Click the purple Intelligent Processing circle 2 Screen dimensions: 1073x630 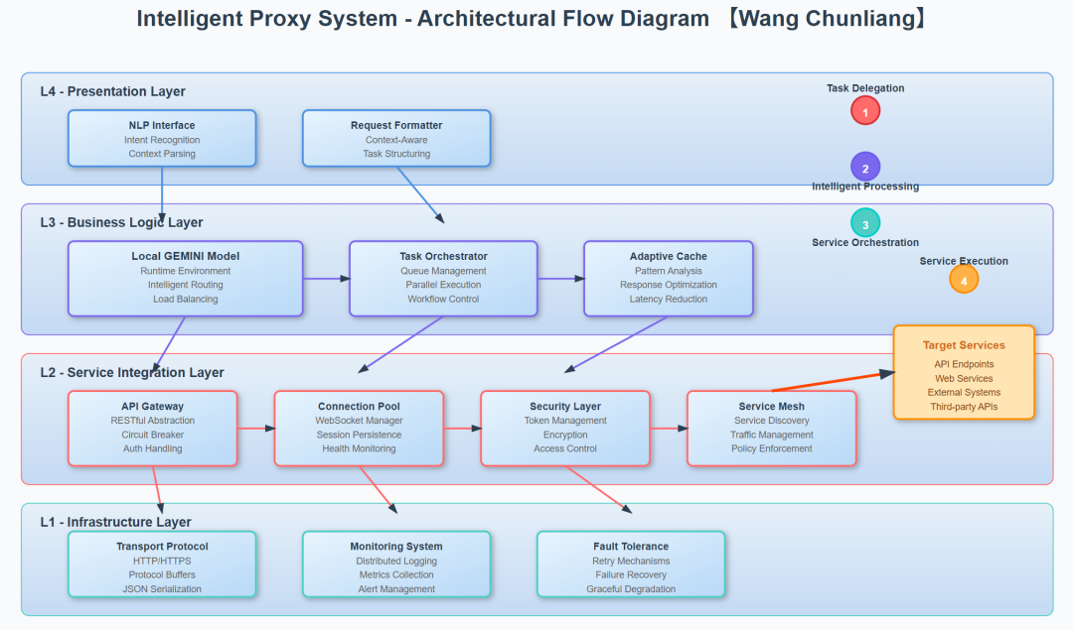pos(865,167)
